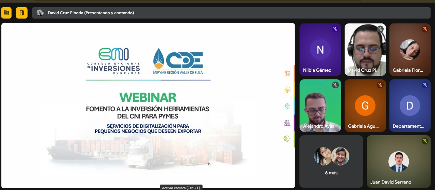Click the purple gear team icon on slide

click(287, 123)
